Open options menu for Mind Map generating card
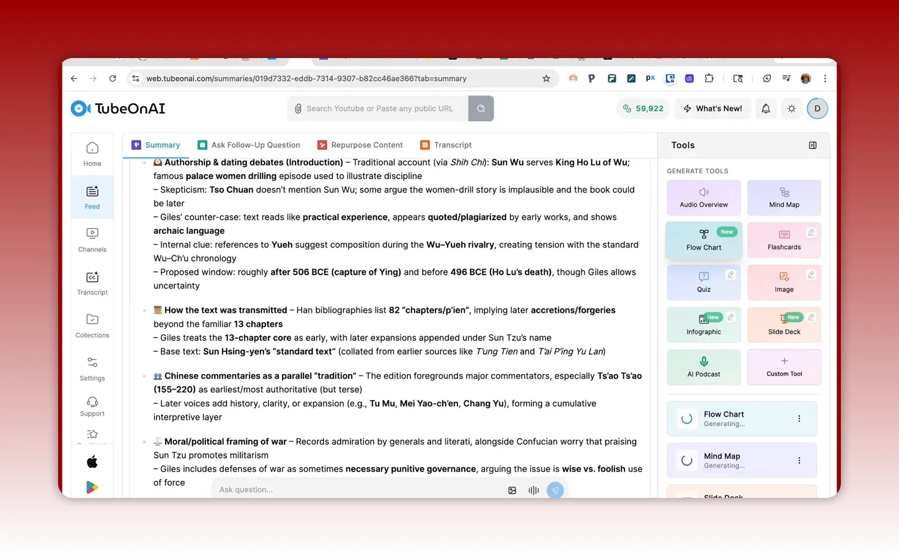 799,460
